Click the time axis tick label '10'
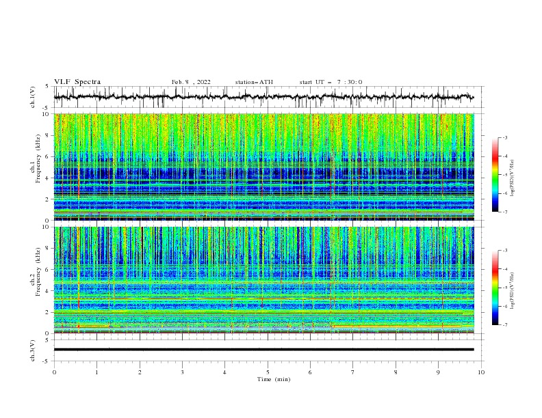Viewport: 542px width, 418px height. 481,372
